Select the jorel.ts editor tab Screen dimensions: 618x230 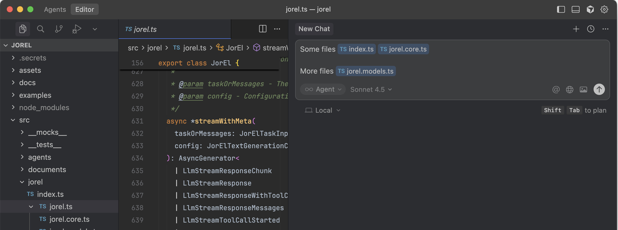coord(145,29)
